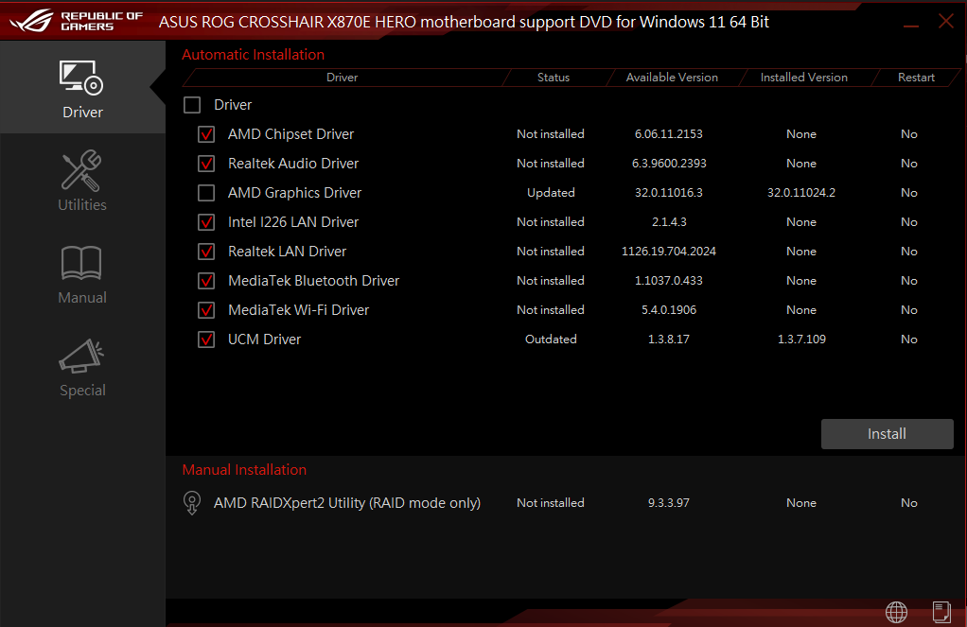
Task: Uncheck the UCM Driver checkbox
Action: point(206,340)
